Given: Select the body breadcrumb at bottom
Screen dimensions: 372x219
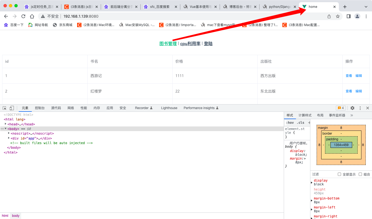Looking at the screenshot, I should (x=16, y=216).
